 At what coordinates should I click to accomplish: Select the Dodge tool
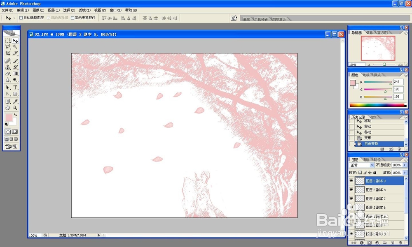click(15, 80)
